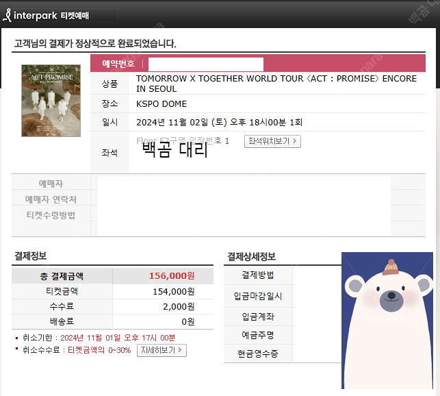This screenshot has width=440, height=396.
Task: Click the fee value 2,000원
Action: [x=179, y=306]
